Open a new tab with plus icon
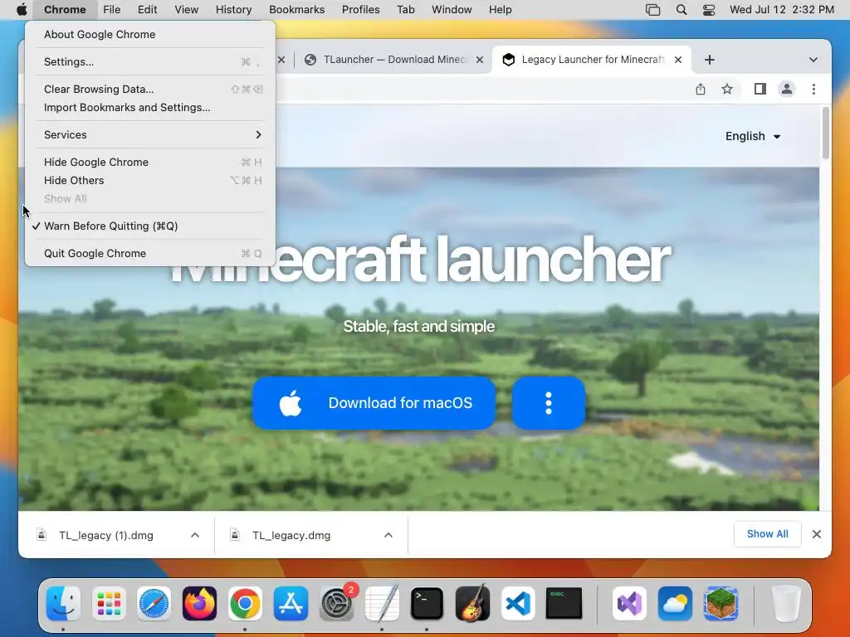Screen dimensions: 850x637 tap(710, 60)
